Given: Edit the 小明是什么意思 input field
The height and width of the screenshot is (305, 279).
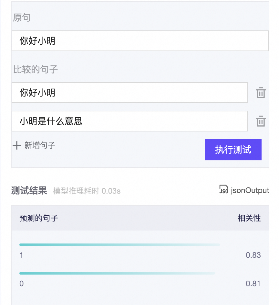Looking at the screenshot, I should [130, 121].
